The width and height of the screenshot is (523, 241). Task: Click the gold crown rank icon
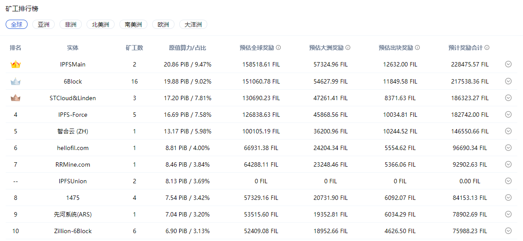16,65
